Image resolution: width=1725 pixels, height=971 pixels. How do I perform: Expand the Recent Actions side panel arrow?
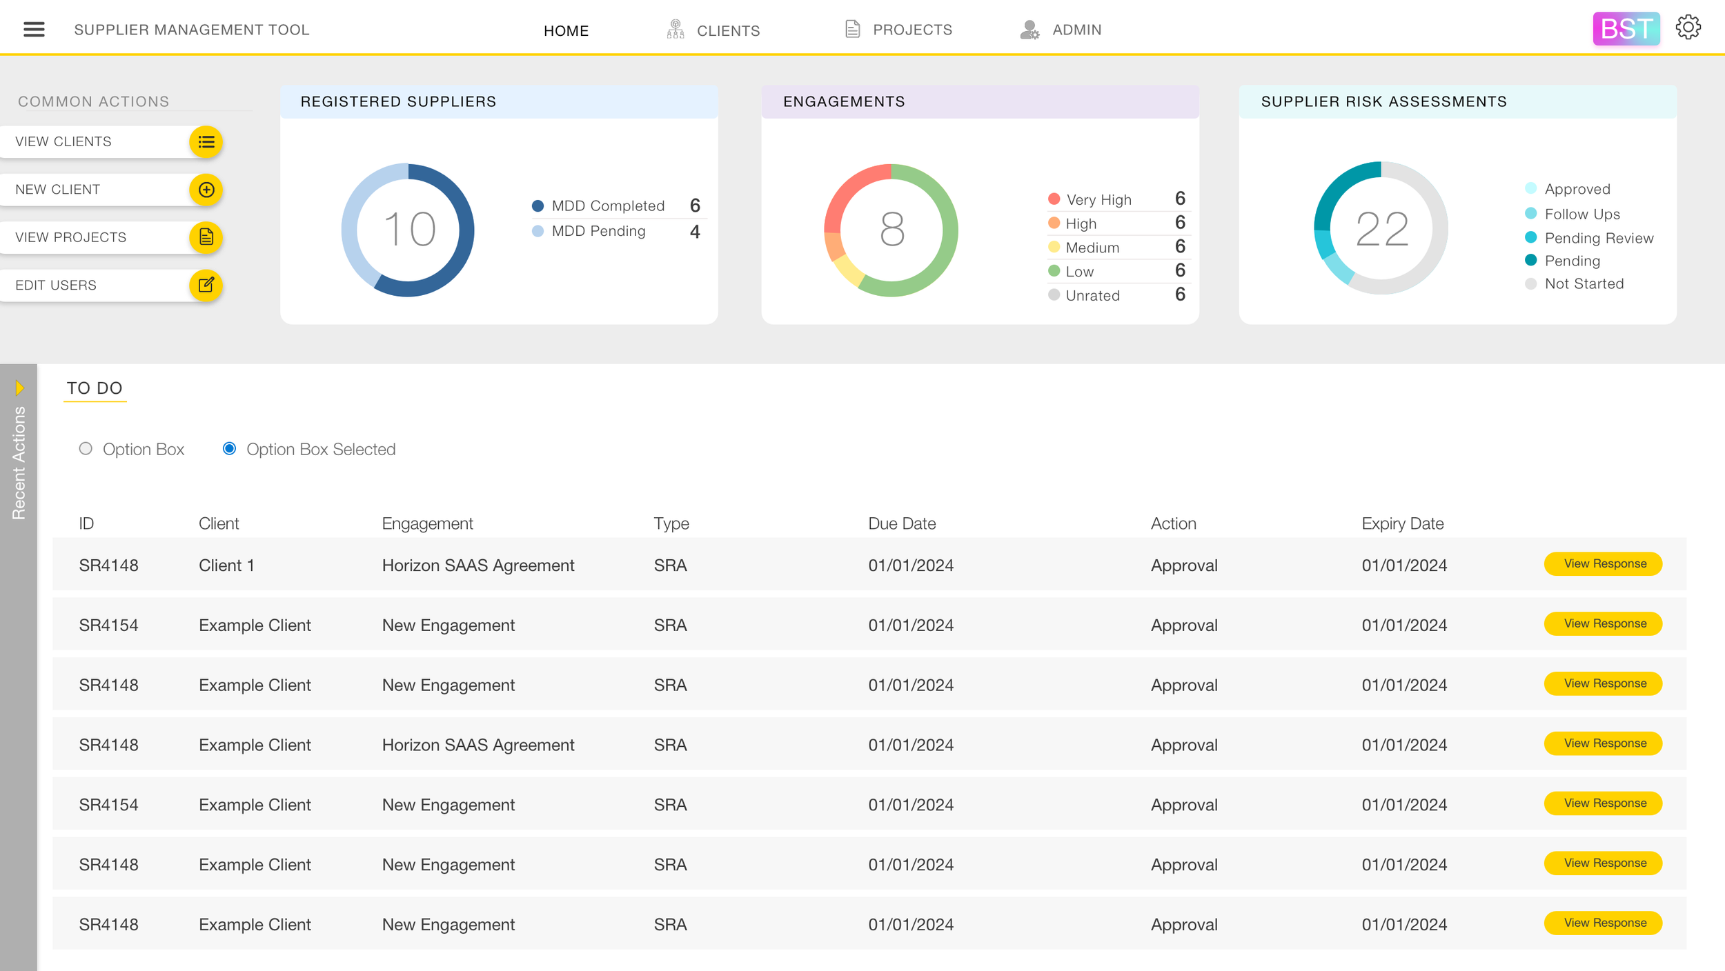[19, 388]
